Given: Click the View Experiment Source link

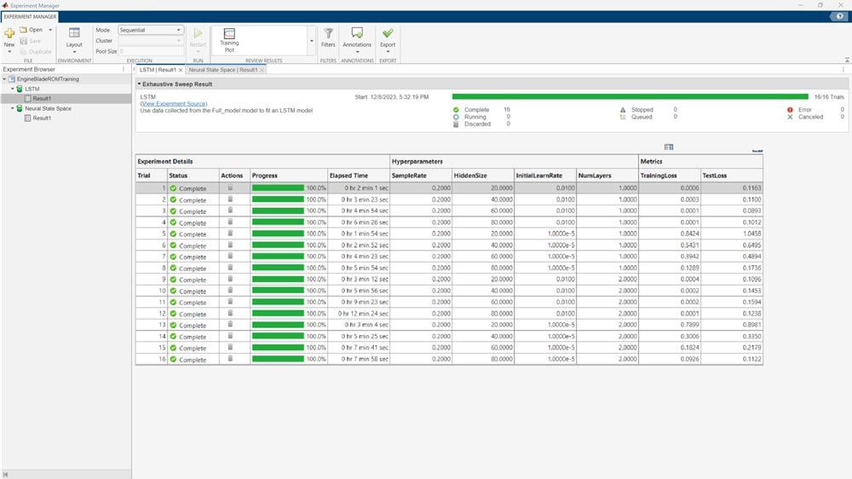Looking at the screenshot, I should click(174, 104).
